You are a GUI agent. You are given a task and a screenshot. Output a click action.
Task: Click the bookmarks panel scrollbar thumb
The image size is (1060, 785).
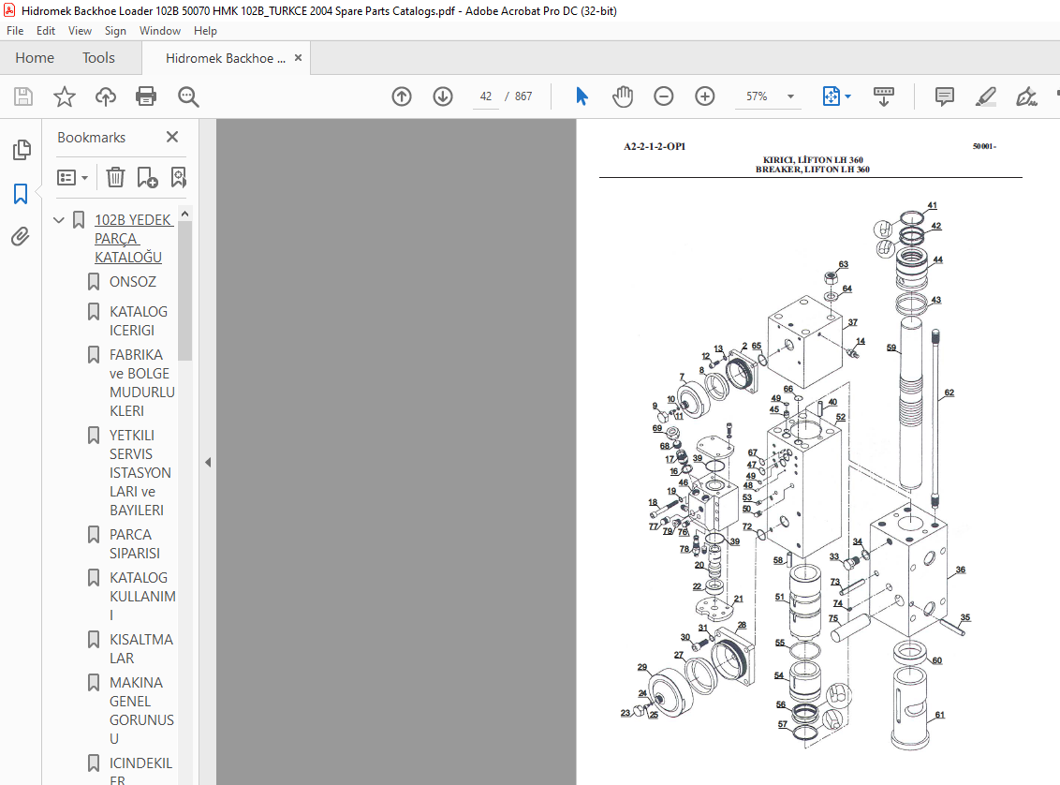click(x=185, y=290)
